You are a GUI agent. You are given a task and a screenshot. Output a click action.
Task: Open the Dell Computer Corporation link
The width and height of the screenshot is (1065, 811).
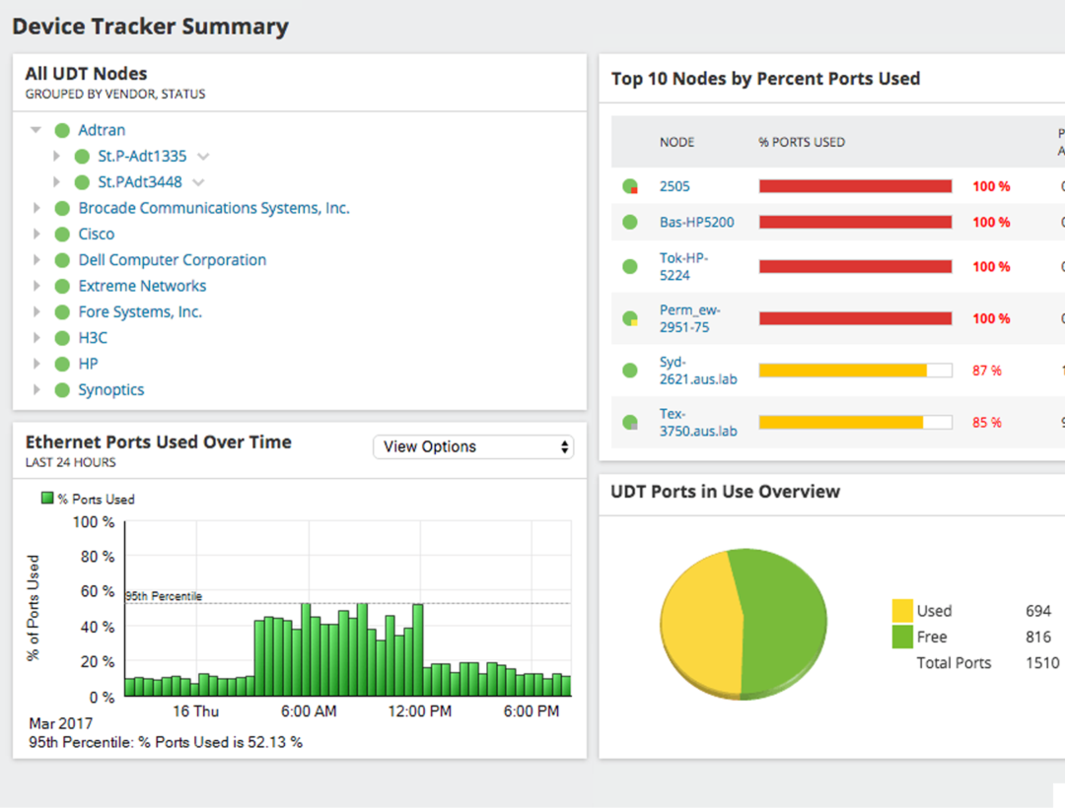173,260
